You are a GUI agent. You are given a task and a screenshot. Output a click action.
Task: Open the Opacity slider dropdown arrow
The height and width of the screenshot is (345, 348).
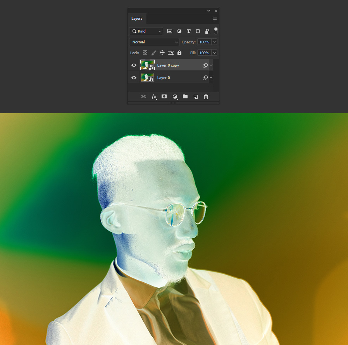[x=214, y=42]
